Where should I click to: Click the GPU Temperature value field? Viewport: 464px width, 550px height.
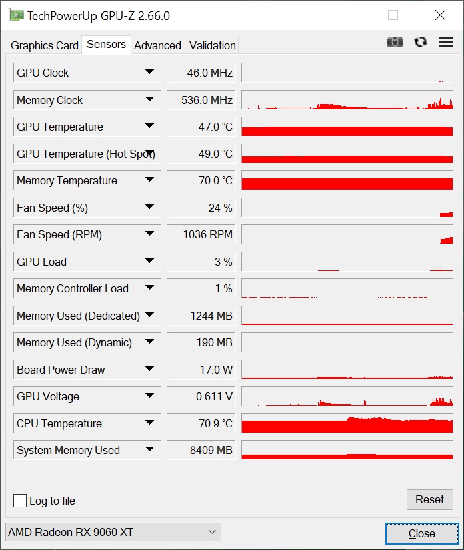[x=201, y=127]
